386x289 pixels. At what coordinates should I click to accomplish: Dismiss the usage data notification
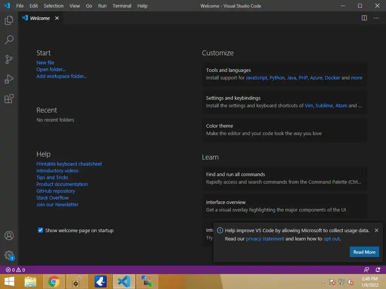(x=377, y=230)
